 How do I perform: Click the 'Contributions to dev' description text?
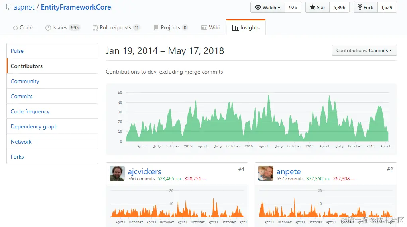tap(164, 72)
